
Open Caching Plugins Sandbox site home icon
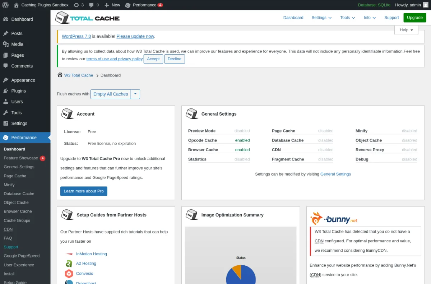pos(16,5)
